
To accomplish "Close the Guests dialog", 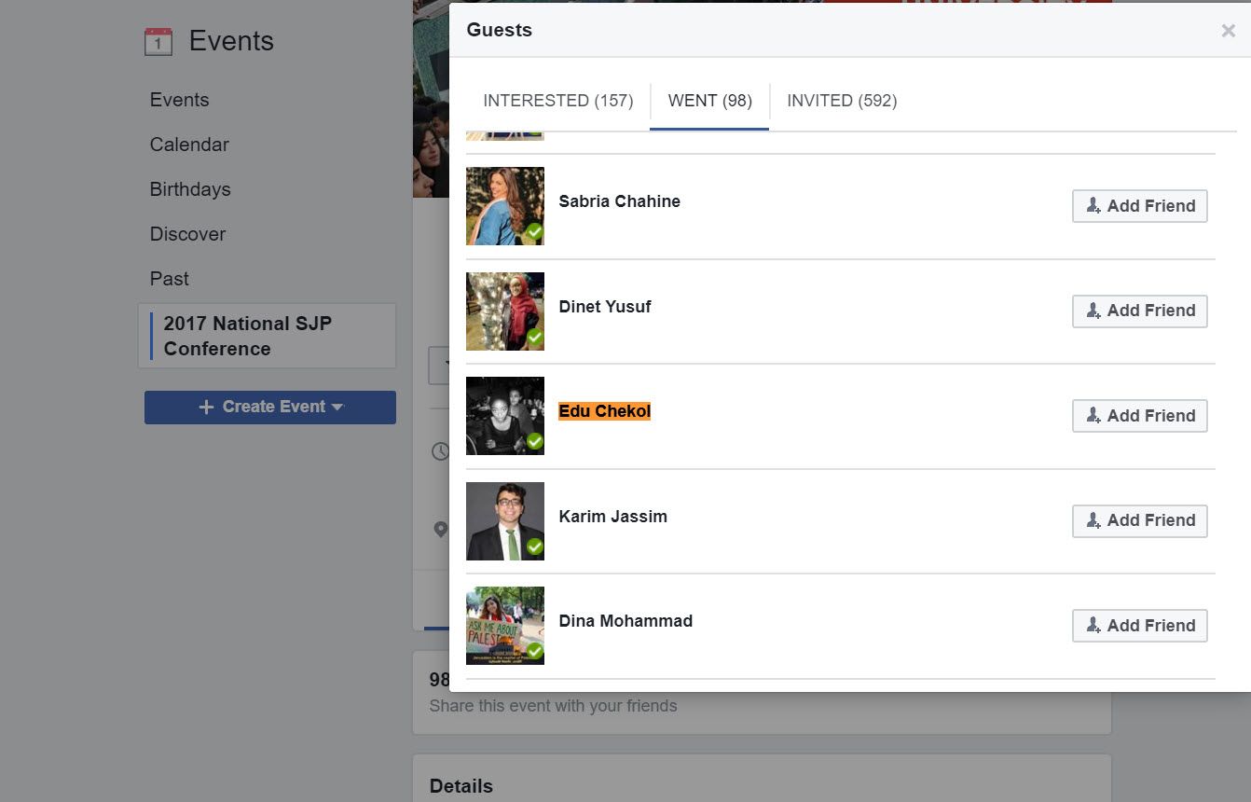I will 1228,31.
